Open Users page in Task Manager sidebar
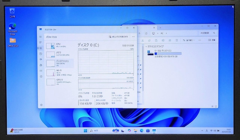 click(41, 65)
